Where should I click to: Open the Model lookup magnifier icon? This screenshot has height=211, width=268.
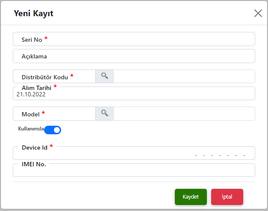[x=104, y=113]
